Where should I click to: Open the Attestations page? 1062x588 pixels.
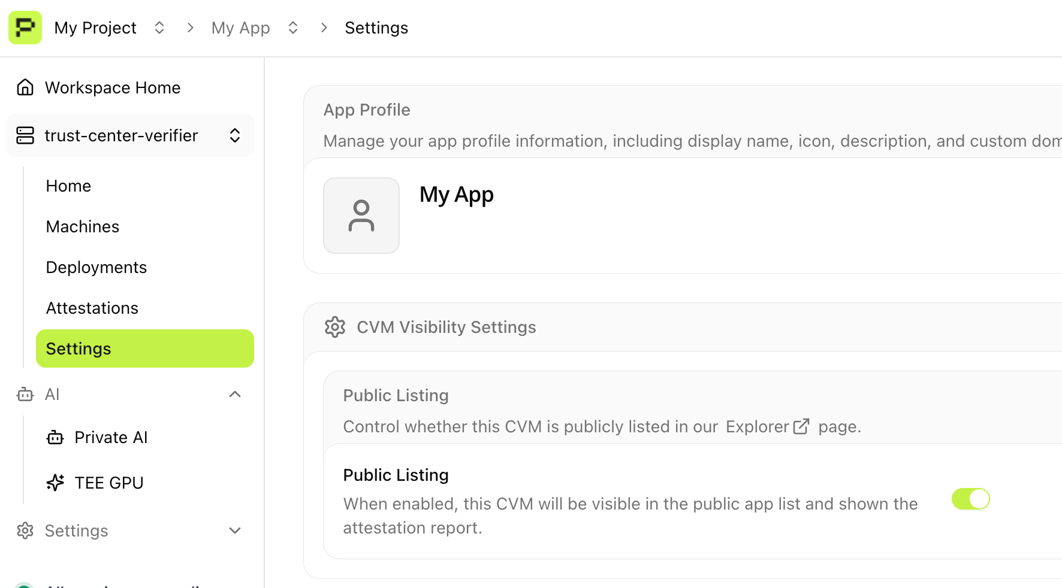click(92, 308)
